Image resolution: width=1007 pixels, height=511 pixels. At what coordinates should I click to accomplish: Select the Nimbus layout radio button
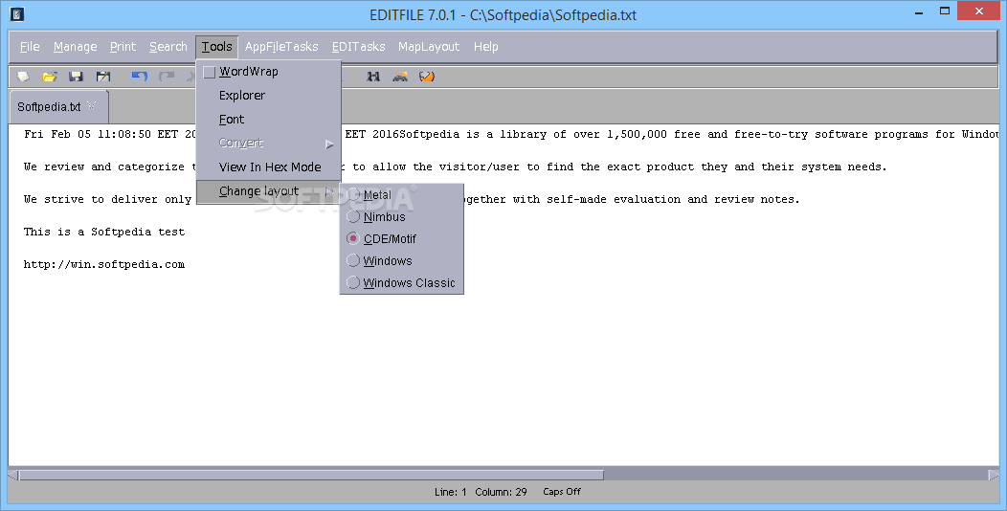click(353, 216)
